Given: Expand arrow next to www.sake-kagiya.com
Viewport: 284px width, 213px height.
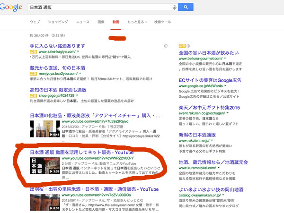Looking at the screenshot, I should 78,51.
